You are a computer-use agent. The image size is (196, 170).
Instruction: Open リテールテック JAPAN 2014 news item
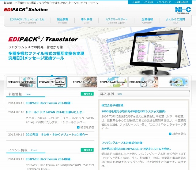pyautogui.click(x=55, y=112)
